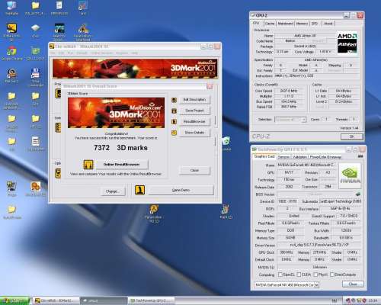Click the Game Demo button

coord(181,190)
